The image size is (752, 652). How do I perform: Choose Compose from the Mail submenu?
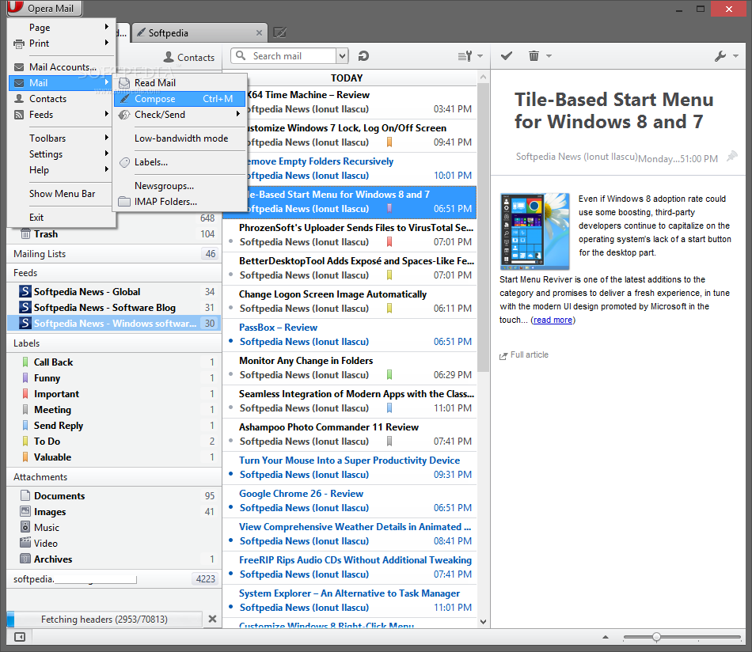(x=180, y=99)
